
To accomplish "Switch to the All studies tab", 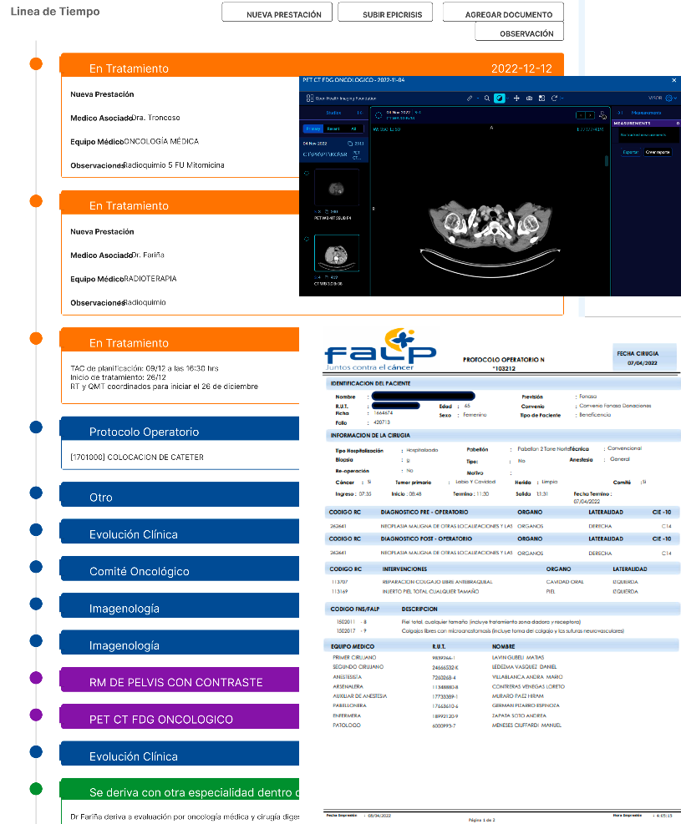I will tap(353, 129).
